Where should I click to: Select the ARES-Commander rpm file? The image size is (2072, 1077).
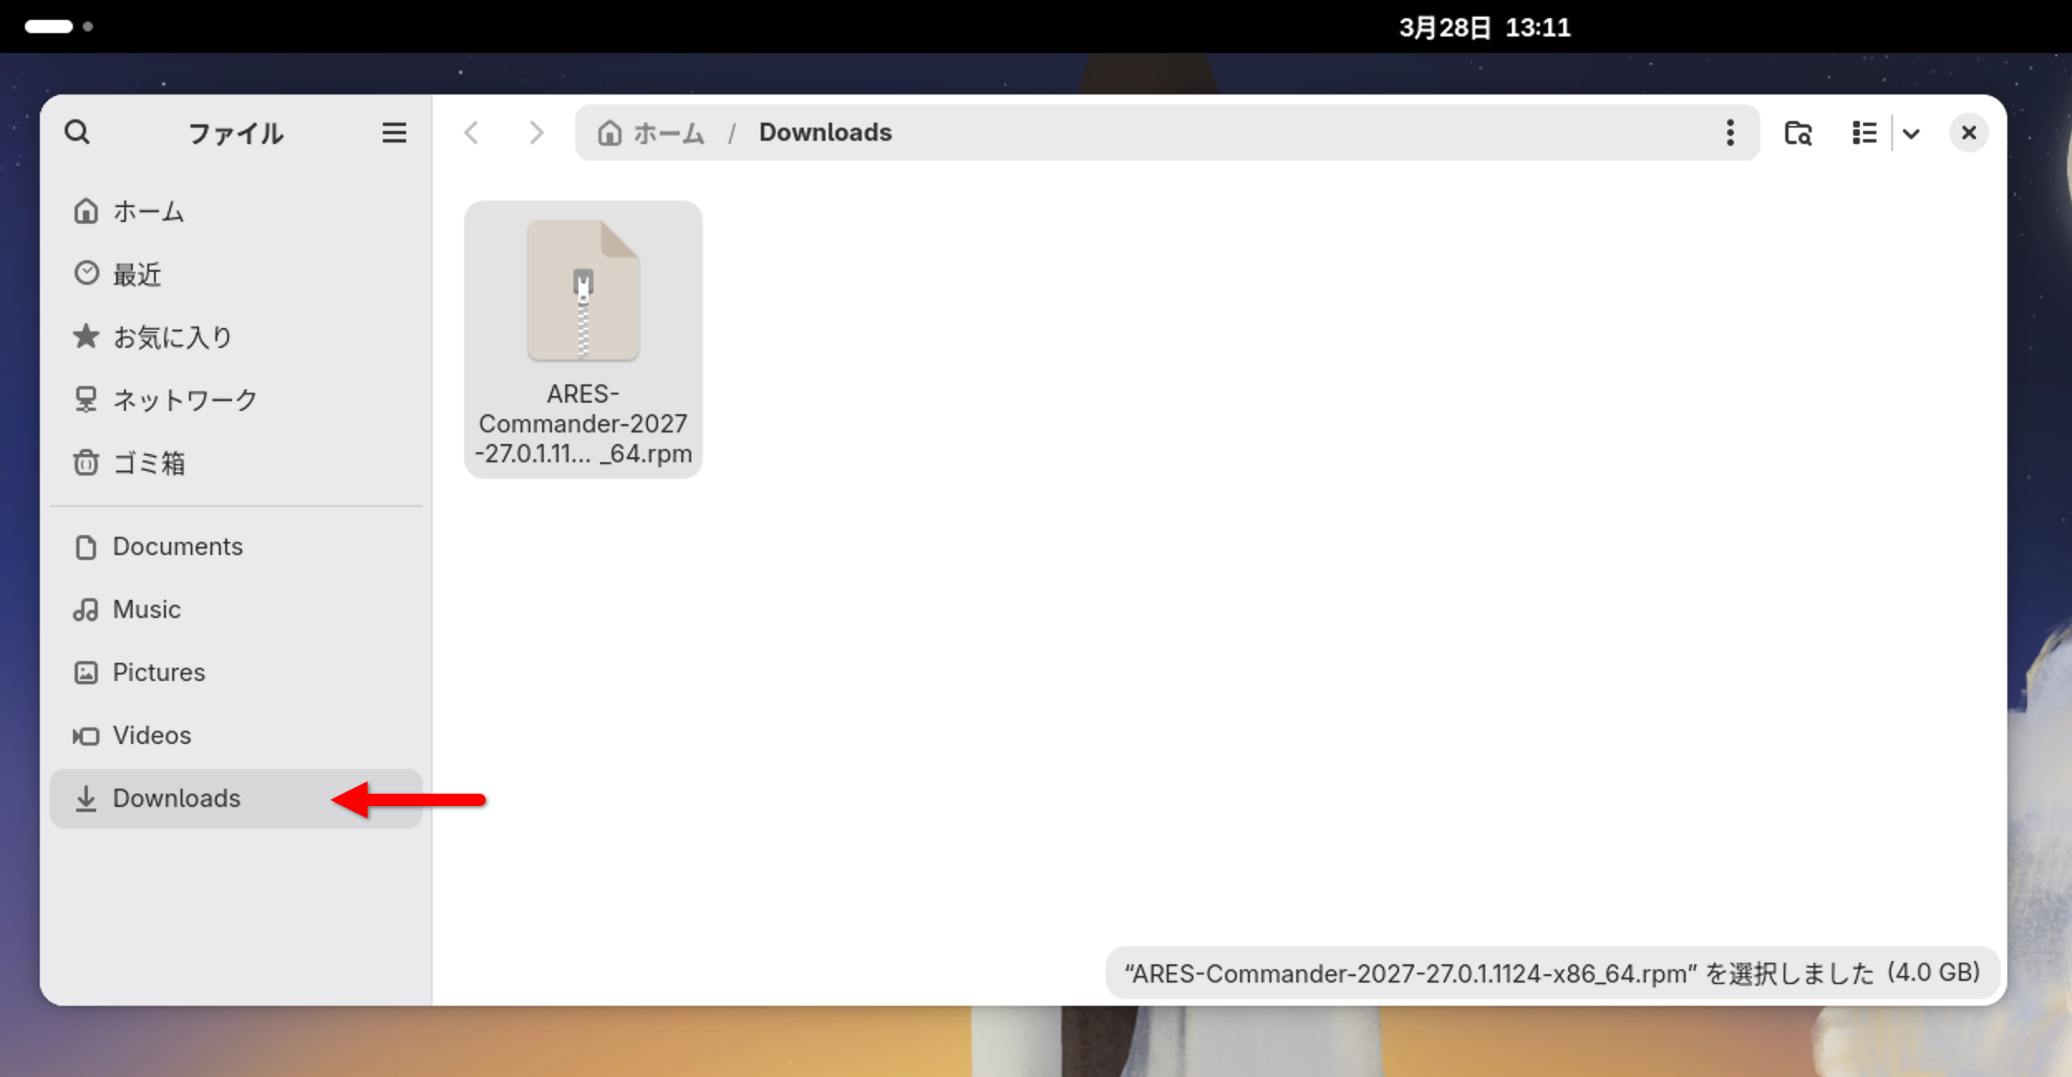coord(583,340)
